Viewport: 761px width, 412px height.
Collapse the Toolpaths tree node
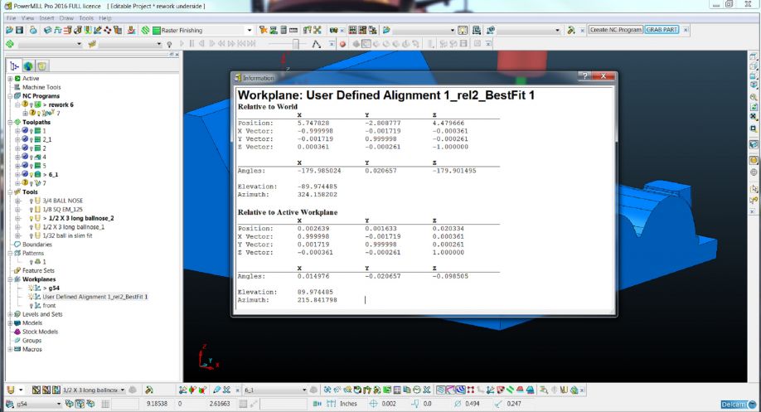click(x=10, y=123)
